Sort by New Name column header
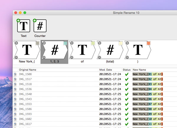The width and height of the screenshot is (177, 128). (x=154, y=70)
